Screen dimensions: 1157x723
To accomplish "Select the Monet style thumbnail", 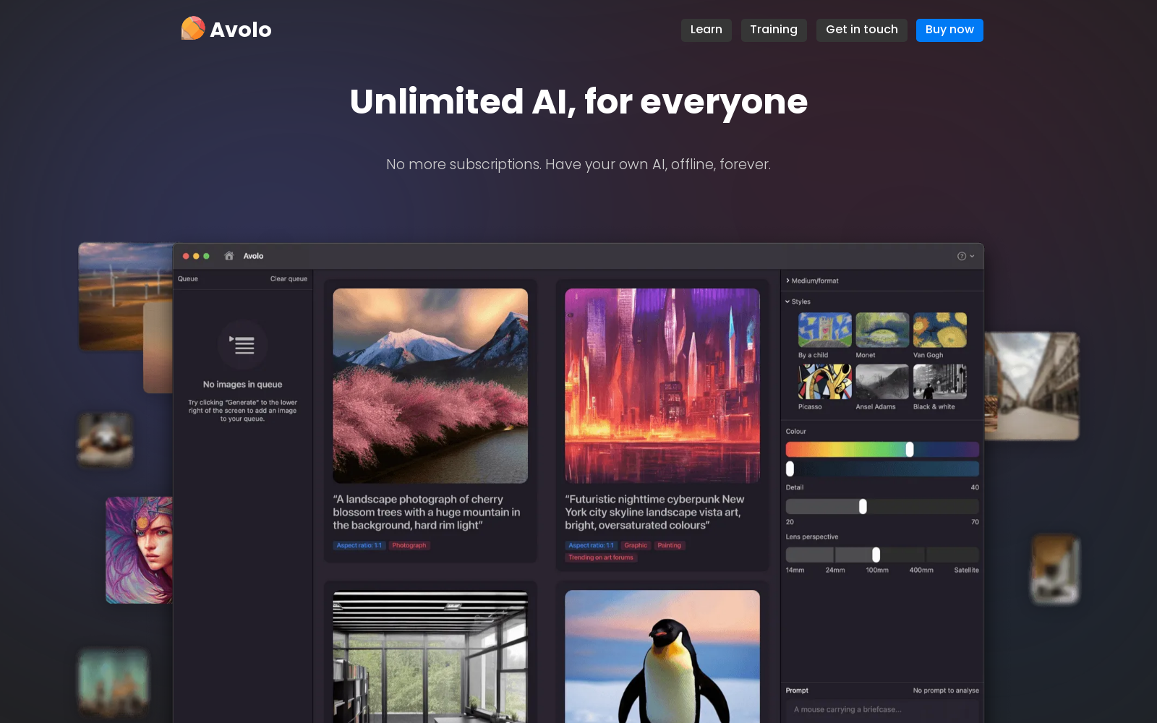I will click(882, 330).
